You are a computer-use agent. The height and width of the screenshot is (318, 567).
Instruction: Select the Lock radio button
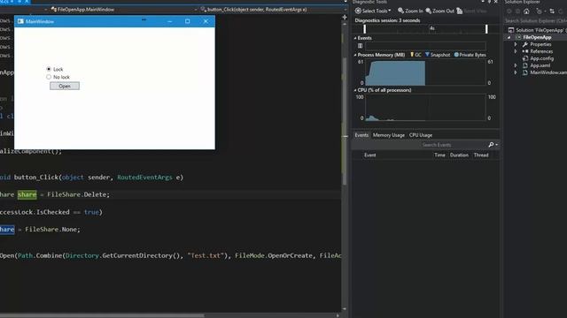49,69
